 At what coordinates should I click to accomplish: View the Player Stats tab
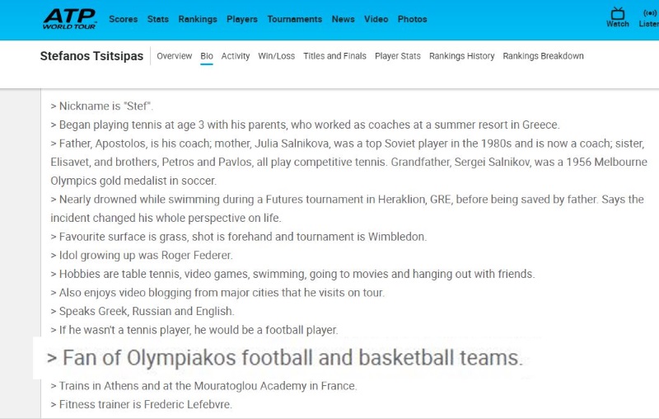(x=398, y=56)
